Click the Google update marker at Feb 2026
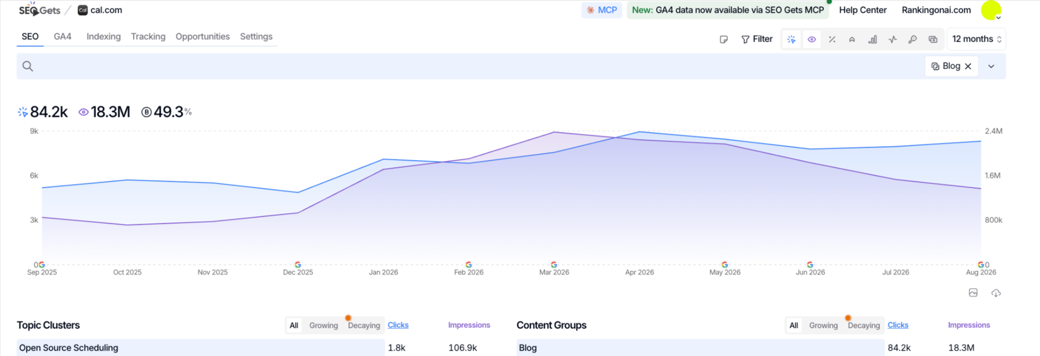The image size is (1040, 356). pyautogui.click(x=469, y=265)
